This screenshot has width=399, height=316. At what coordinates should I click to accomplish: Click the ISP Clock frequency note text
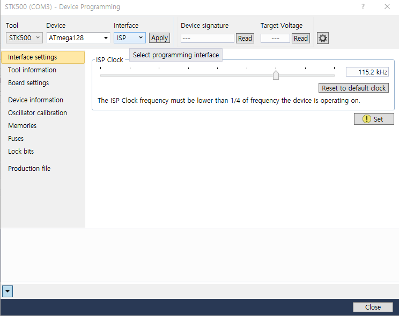[228, 100]
